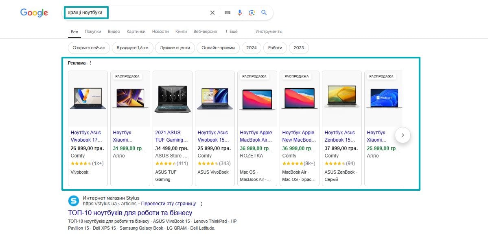Screen dimensions: 488x241
Task: Open 'Ноутбук Apple MacBook Air…' ad link
Action: click(x=256, y=136)
